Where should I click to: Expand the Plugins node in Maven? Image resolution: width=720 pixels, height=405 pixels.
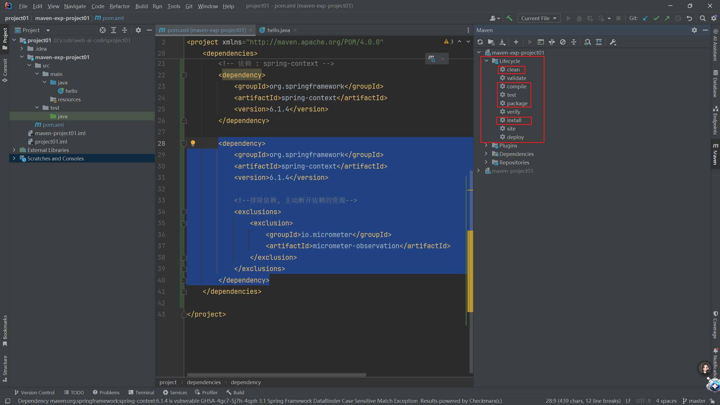click(x=486, y=146)
